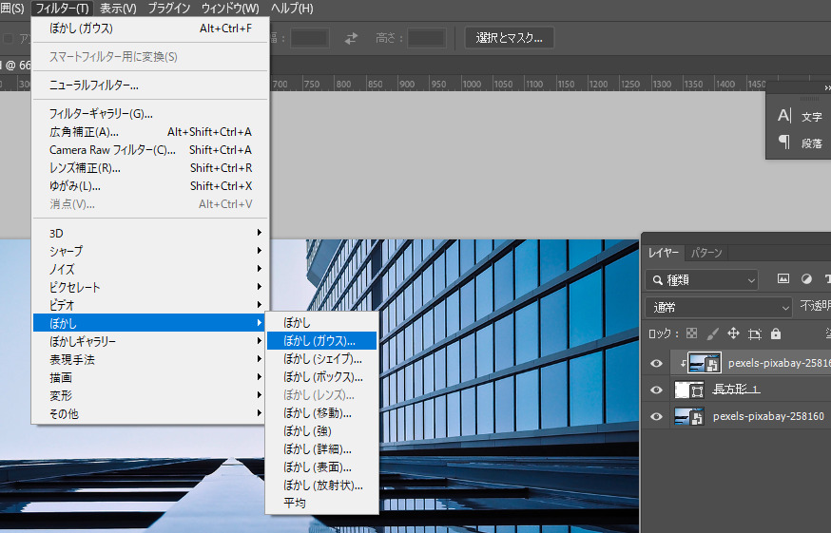Hide the top clipped pexels-pixabay layer
Image resolution: width=831 pixels, height=533 pixels.
tap(654, 363)
